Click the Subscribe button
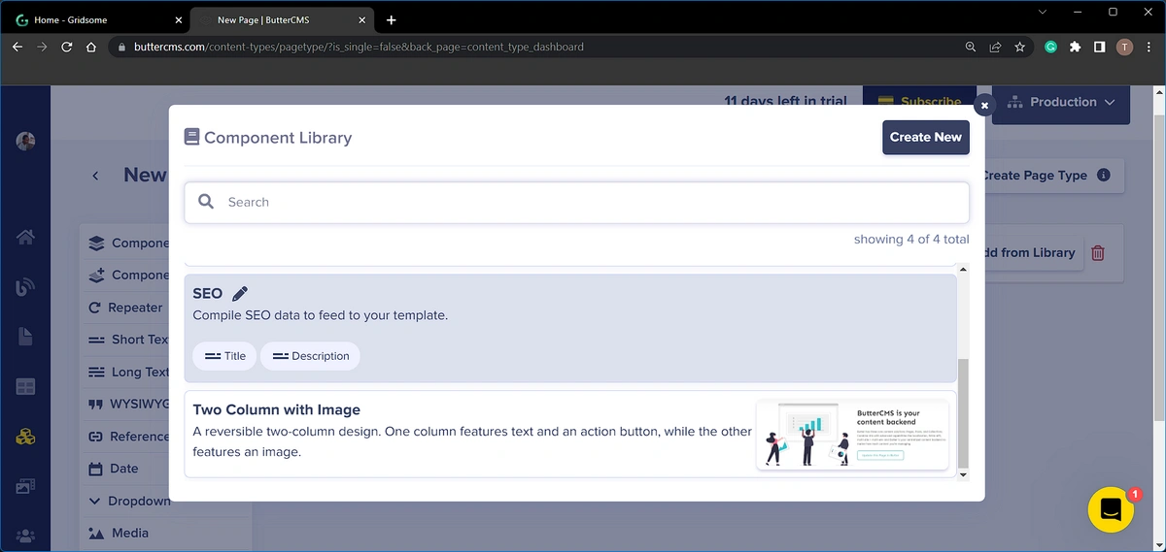Viewport: 1166px width, 552px height. click(x=919, y=102)
